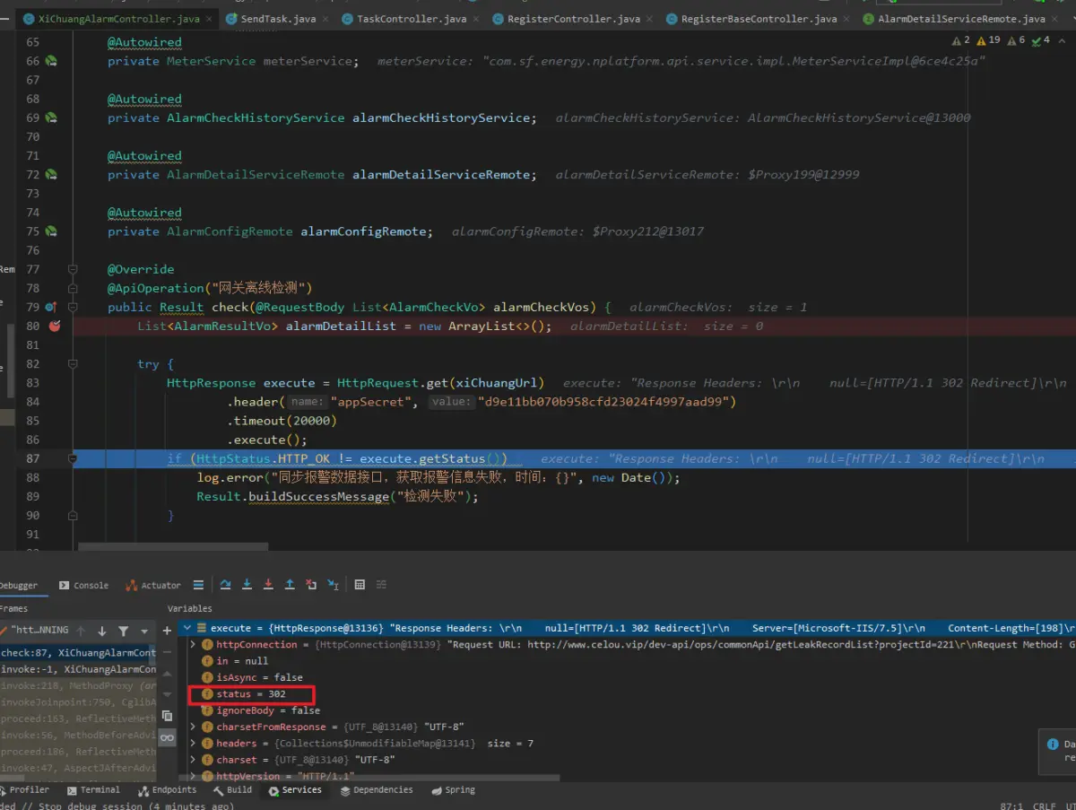Open the Profiler tool window

(25, 789)
